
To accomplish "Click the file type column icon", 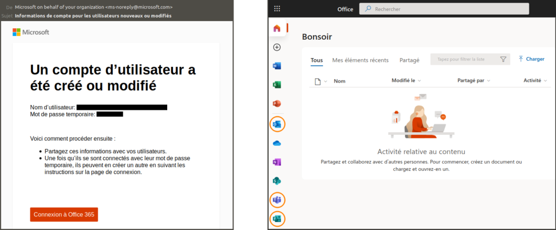I will (x=318, y=81).
